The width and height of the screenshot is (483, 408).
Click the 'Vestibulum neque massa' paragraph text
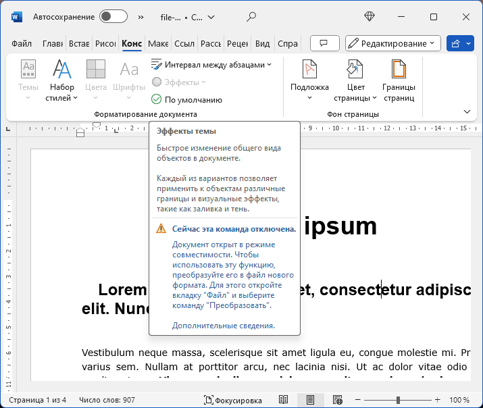tap(143, 353)
